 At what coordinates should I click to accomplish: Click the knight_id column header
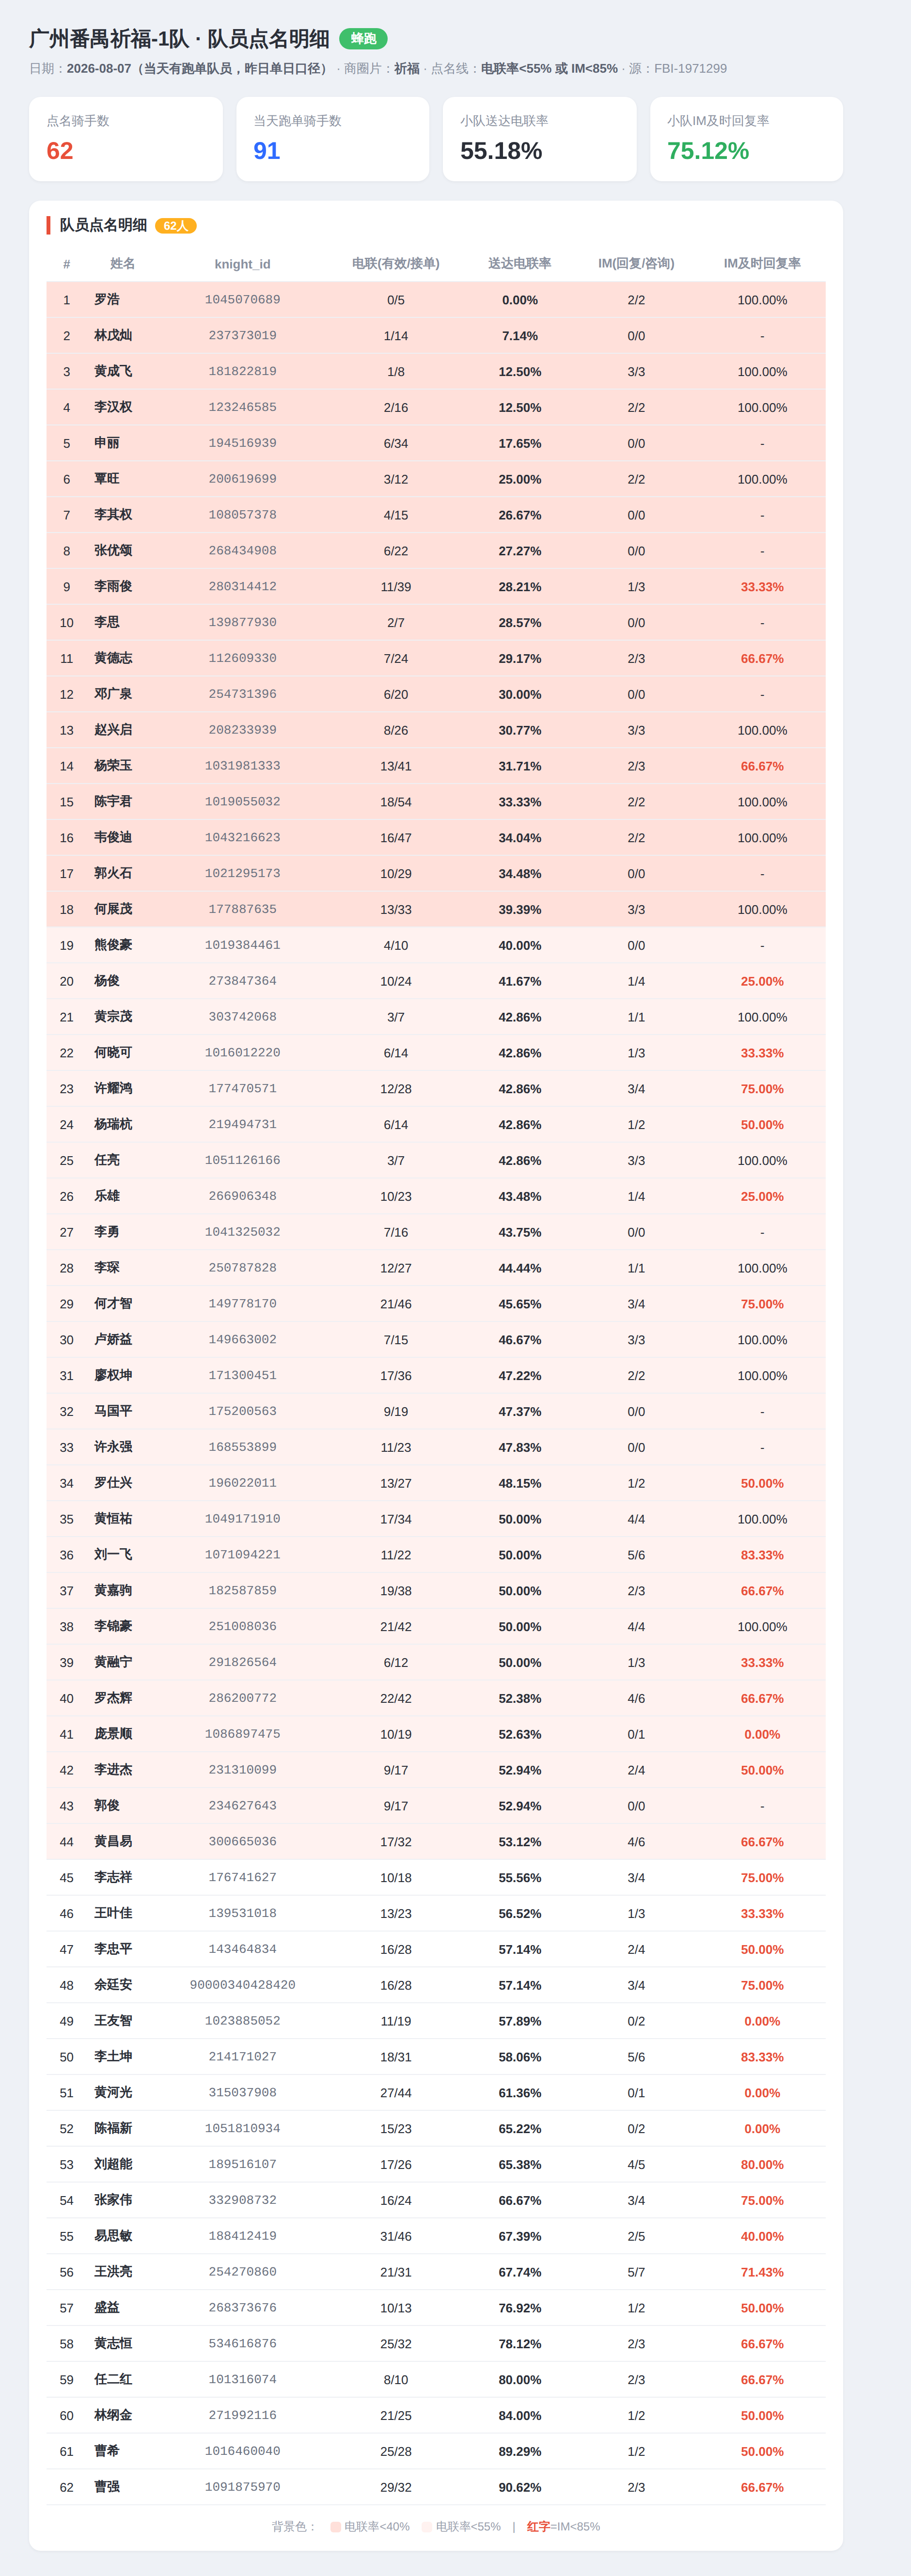(242, 264)
